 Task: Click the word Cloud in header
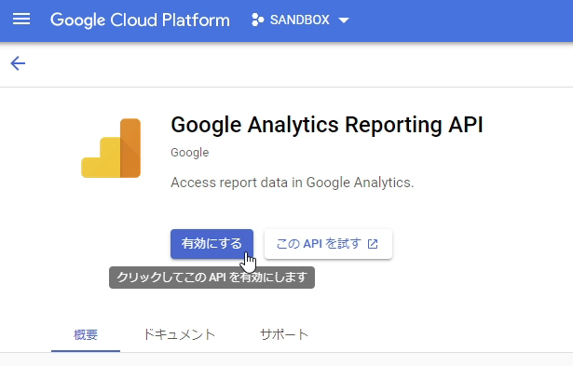pos(133,20)
